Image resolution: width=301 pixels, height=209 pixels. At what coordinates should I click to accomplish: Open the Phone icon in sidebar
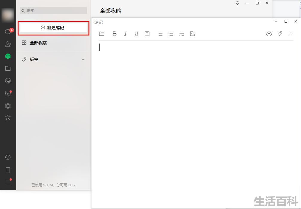(8, 170)
